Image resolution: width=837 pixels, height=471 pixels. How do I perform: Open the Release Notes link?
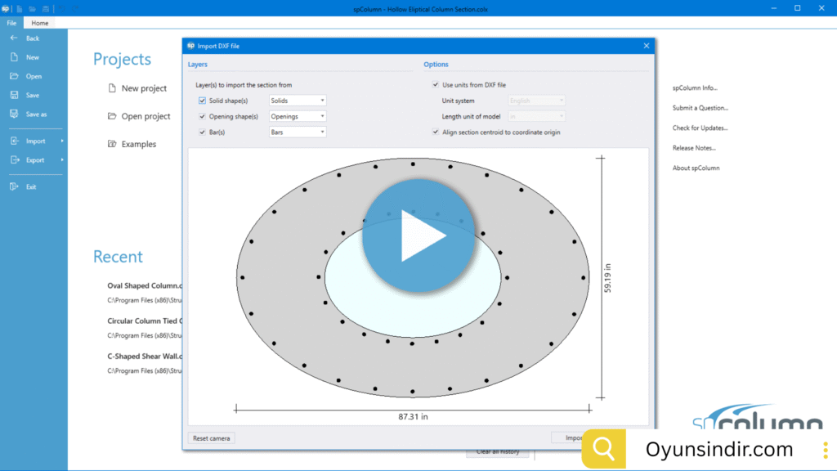tap(694, 148)
